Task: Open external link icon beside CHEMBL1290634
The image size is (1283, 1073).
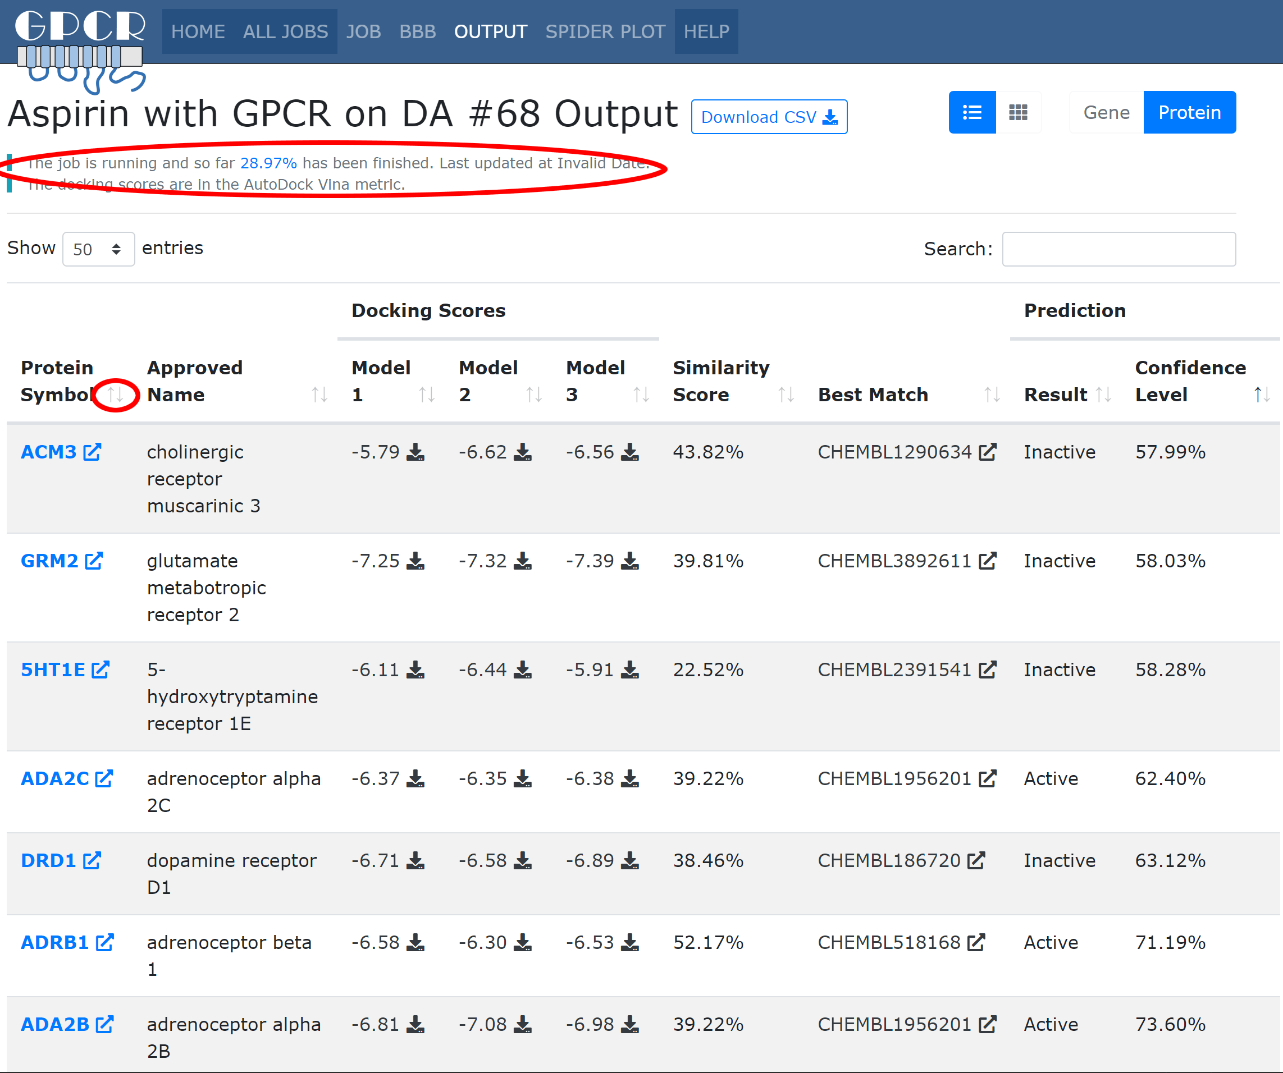Action: pos(987,452)
